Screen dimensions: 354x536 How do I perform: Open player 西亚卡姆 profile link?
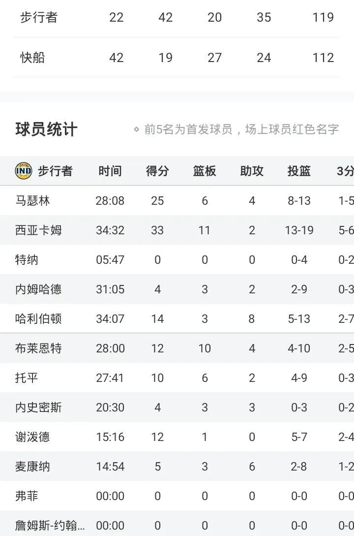pyautogui.click(x=38, y=230)
